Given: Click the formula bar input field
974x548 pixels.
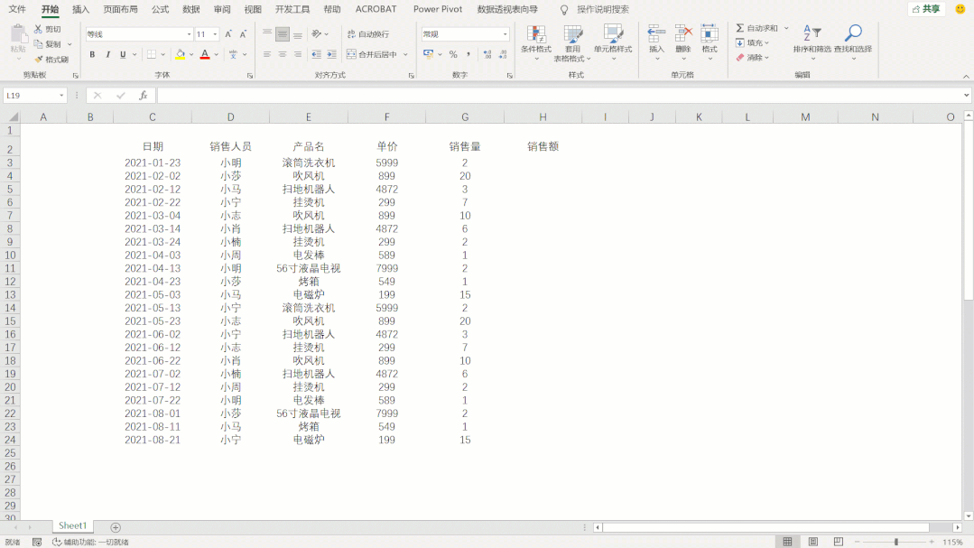Looking at the screenshot, I should [x=560, y=95].
